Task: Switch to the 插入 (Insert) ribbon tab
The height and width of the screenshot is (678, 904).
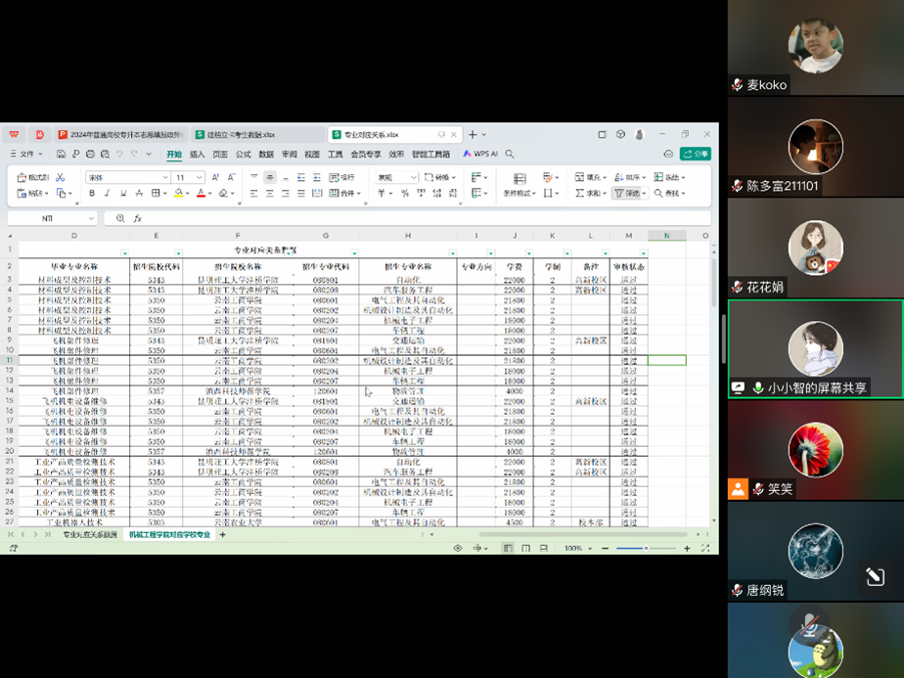Action: (x=198, y=155)
